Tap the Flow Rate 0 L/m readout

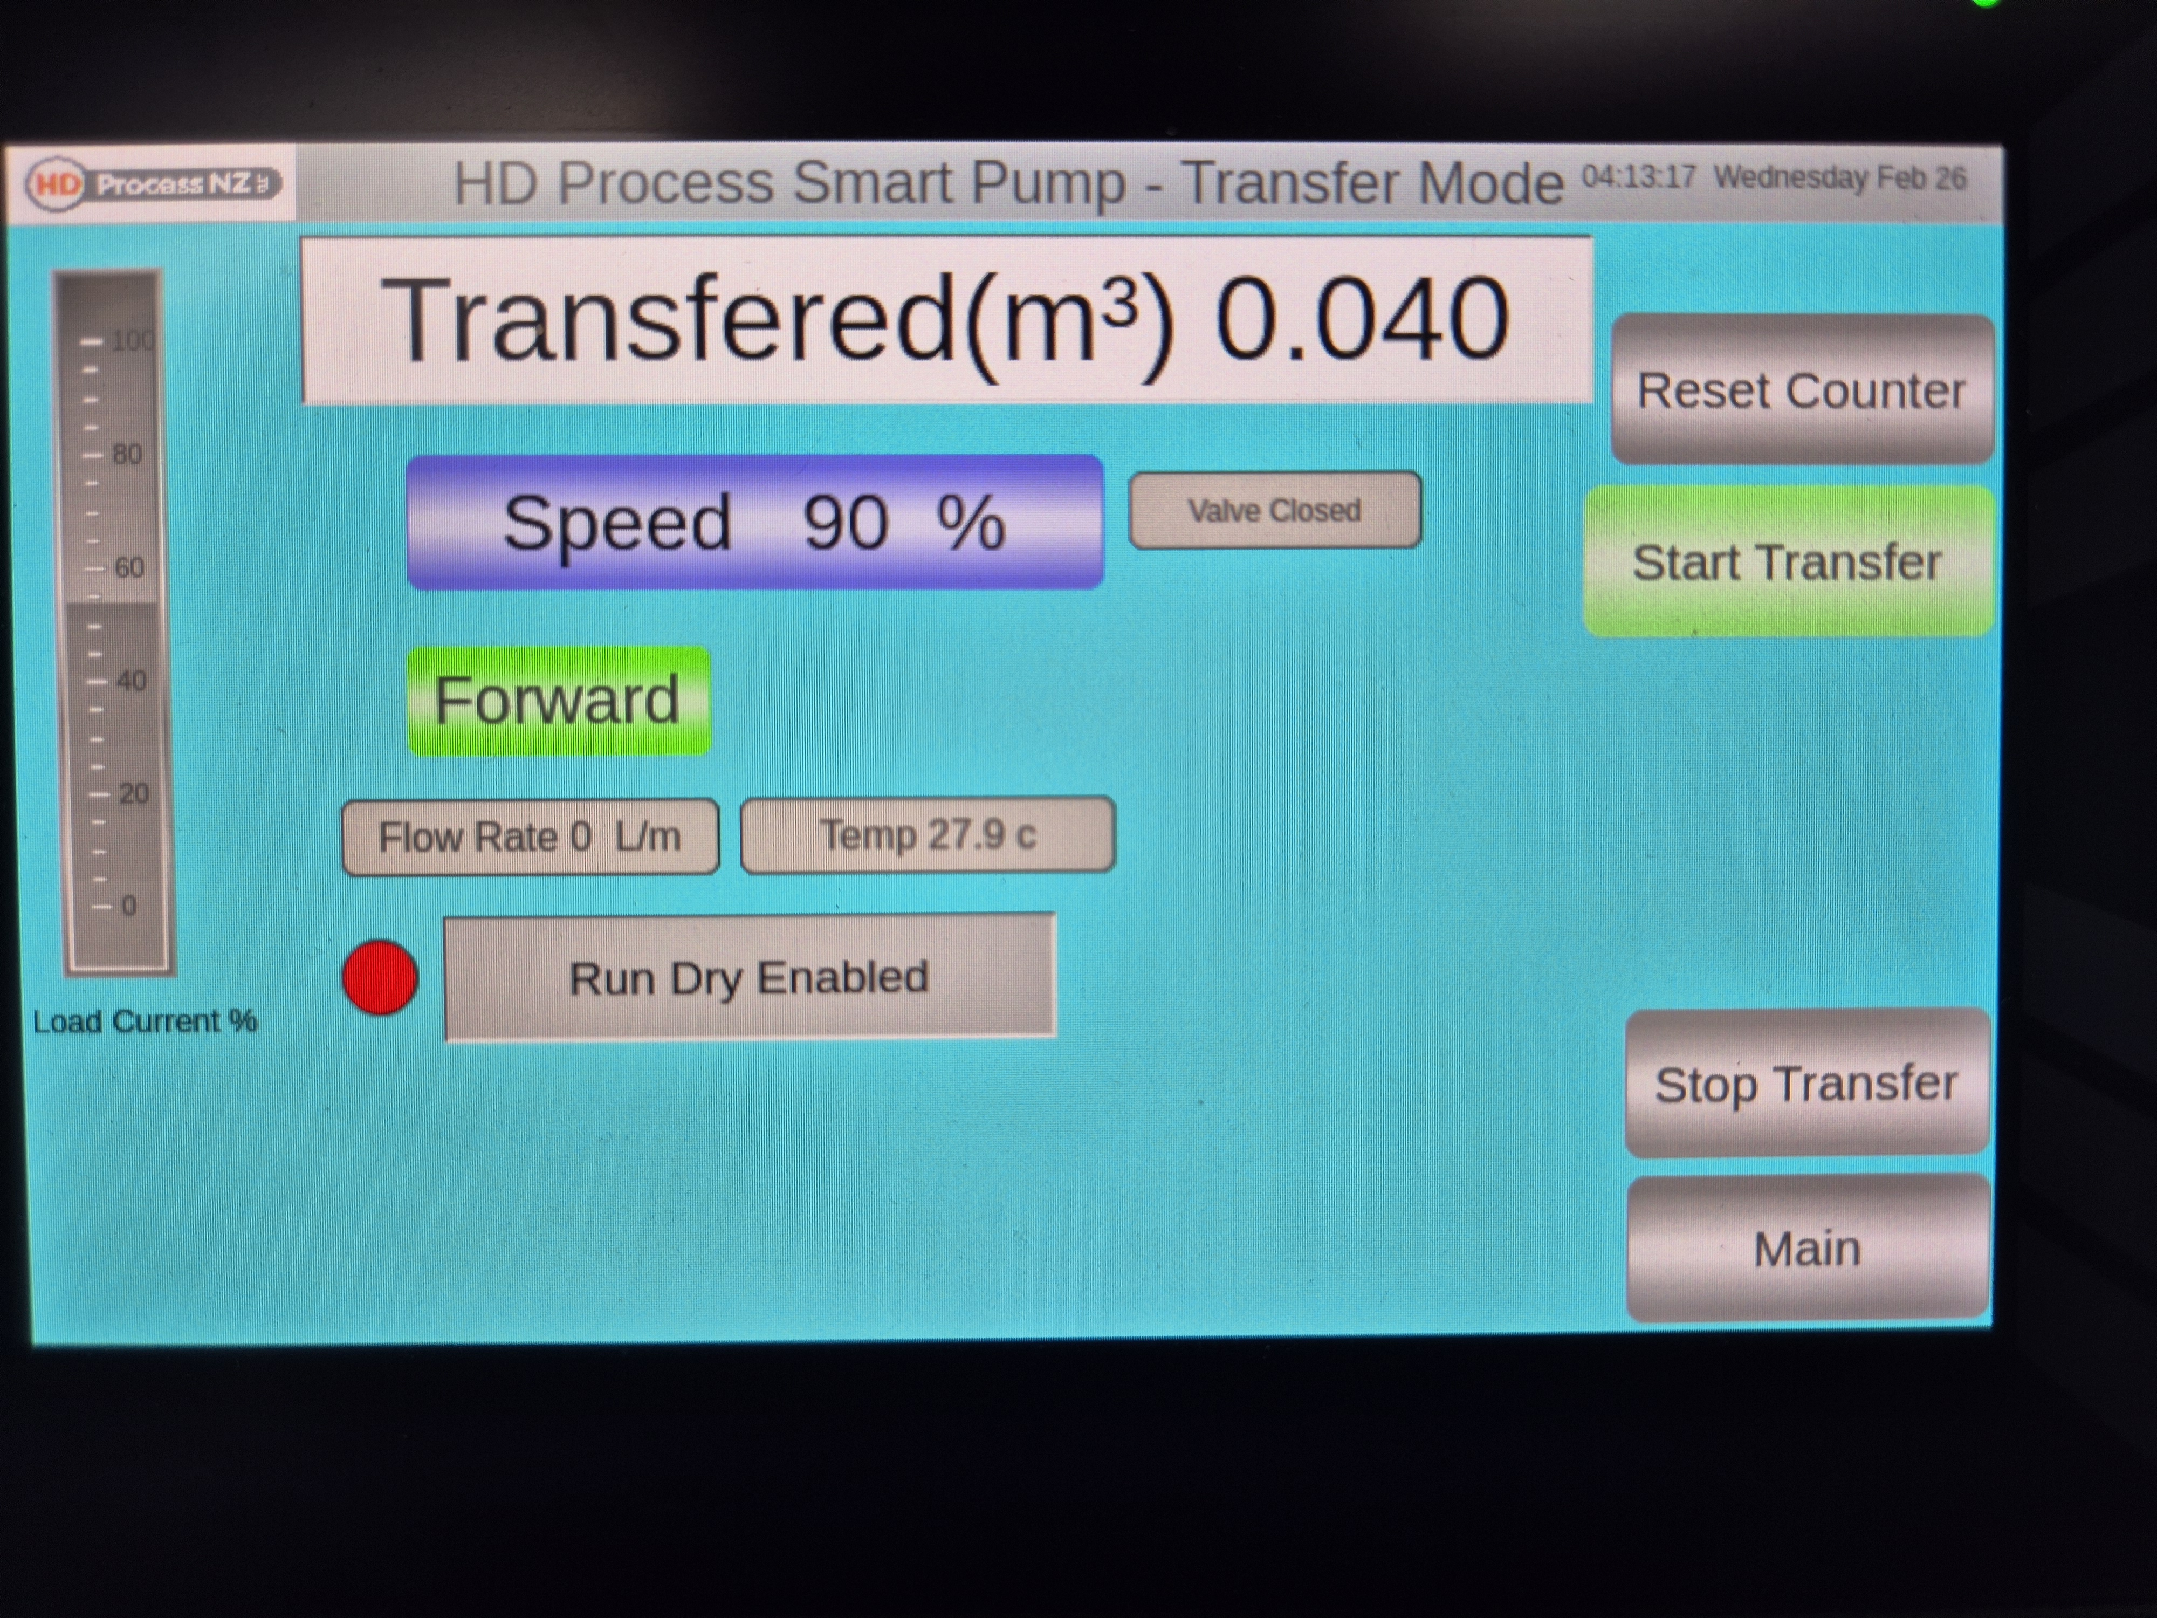pyautogui.click(x=530, y=837)
